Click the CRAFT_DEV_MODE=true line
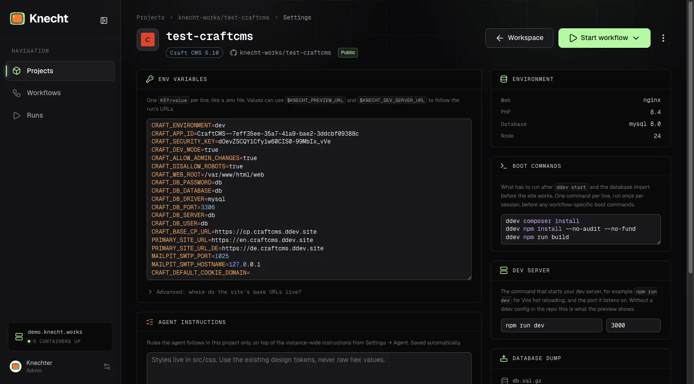Image resolution: width=694 pixels, height=384 pixels. 185,150
